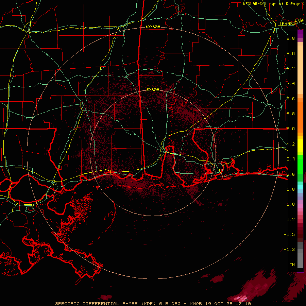The height and width of the screenshot is (306, 306).
Task: Click the 1.8 value on the color scale
Action: [x=291, y=189]
